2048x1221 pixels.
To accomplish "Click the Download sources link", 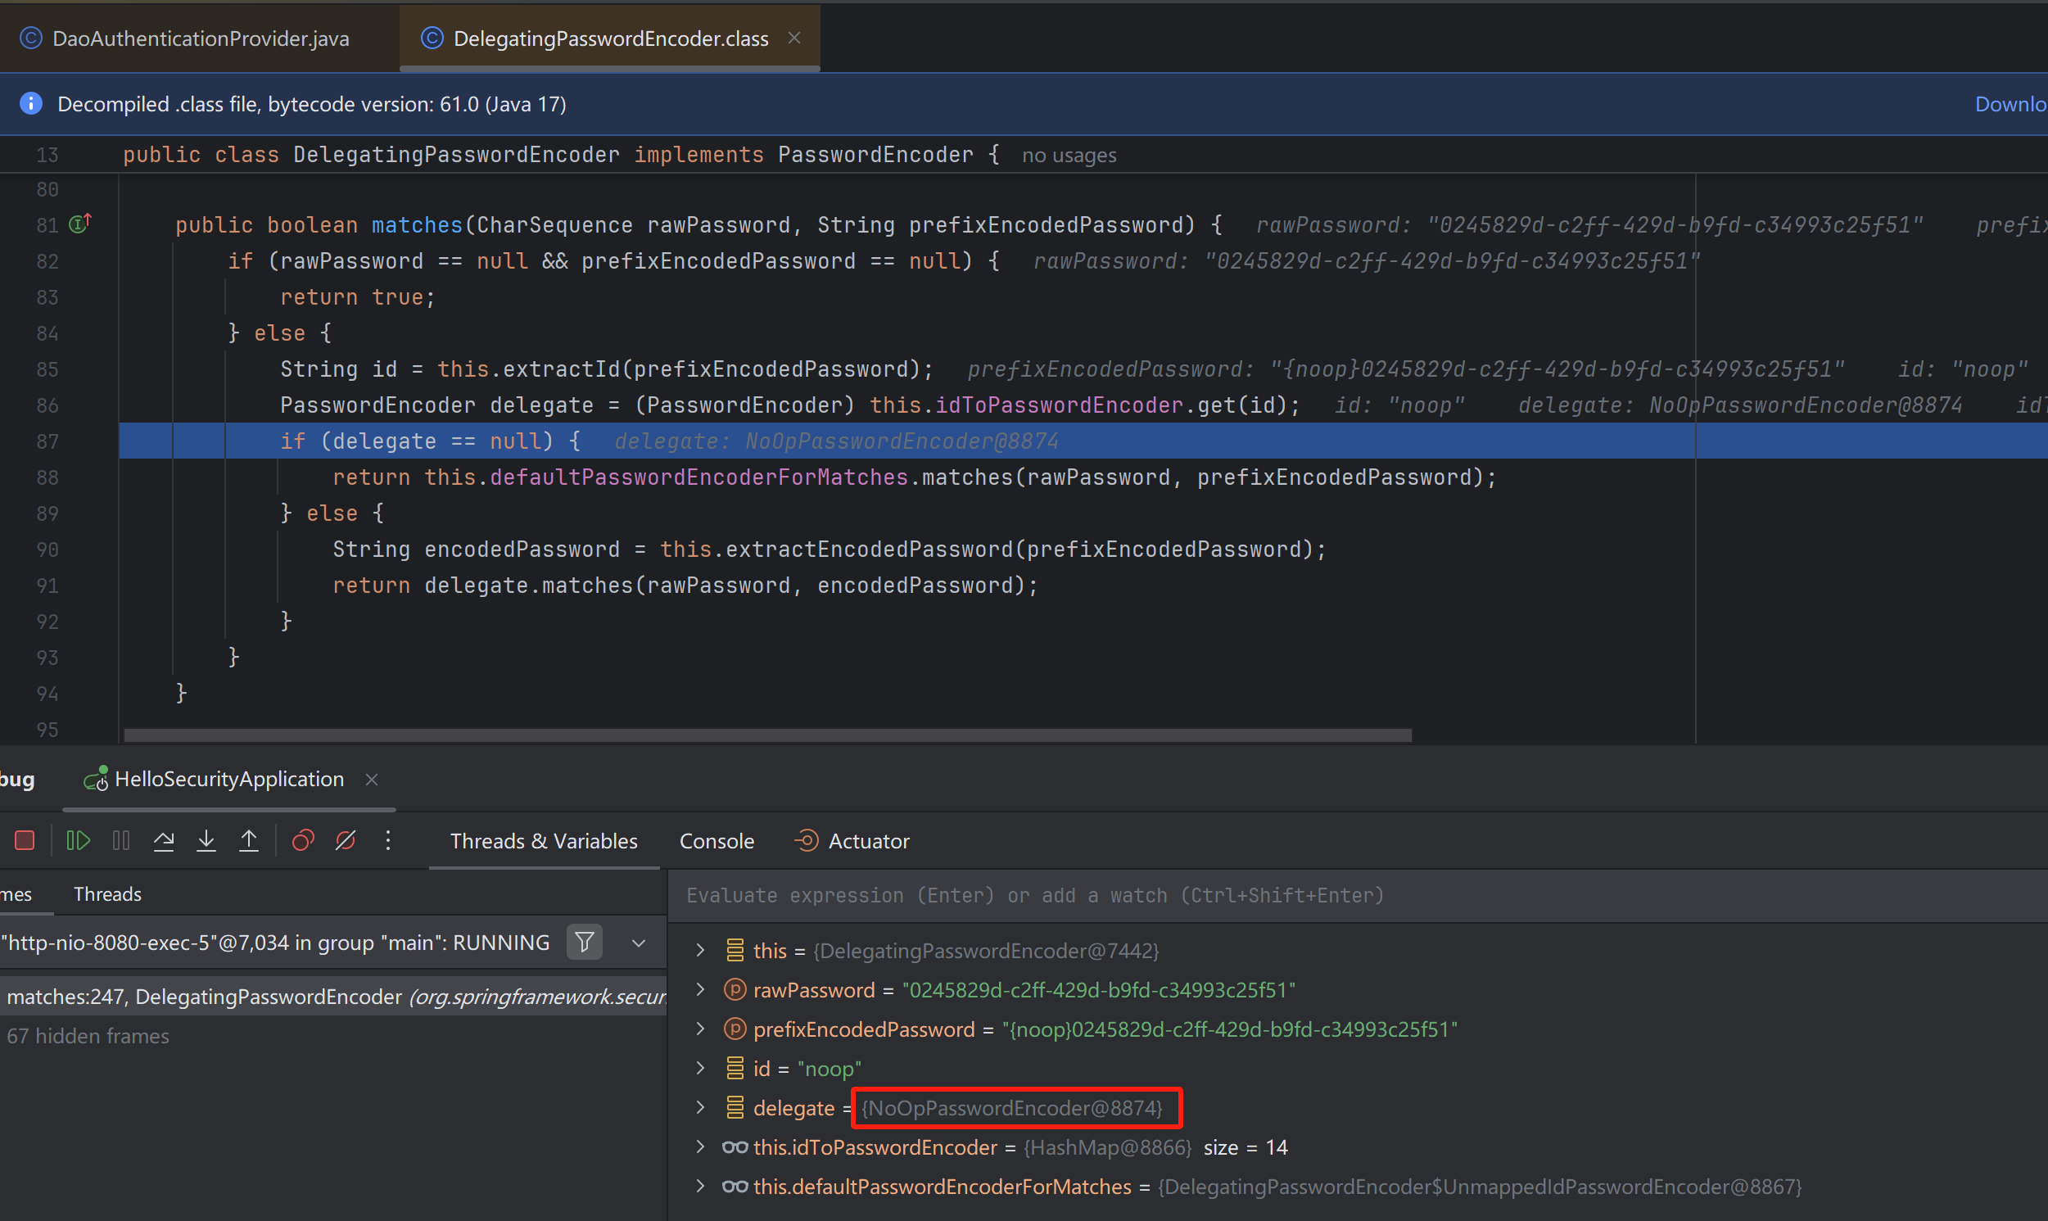I will pos(2010,104).
